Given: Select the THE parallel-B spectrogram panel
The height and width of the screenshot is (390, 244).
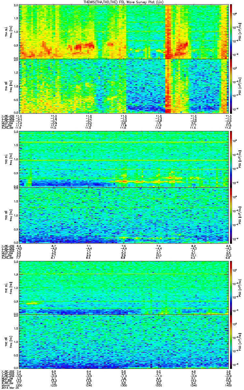Looking at the screenshot, I should [124, 342].
